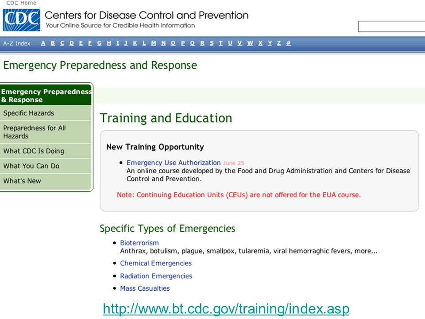
Task: Select letter Y in A-Z Index
Action: coord(270,43)
